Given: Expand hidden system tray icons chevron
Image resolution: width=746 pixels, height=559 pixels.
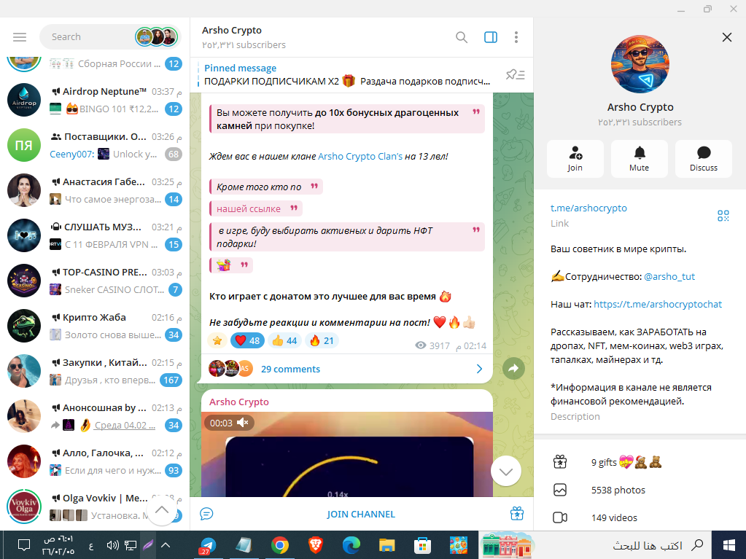Looking at the screenshot, I should tap(166, 545).
